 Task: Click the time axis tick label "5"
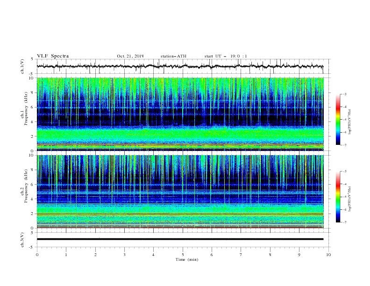183,255
